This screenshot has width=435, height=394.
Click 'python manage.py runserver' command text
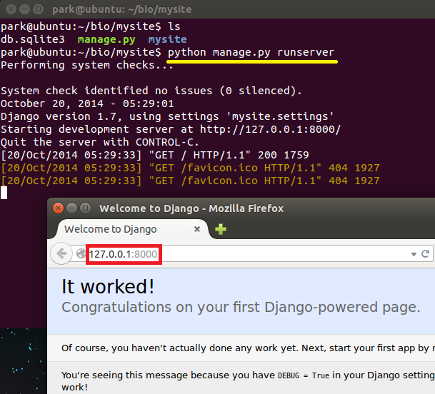(x=251, y=52)
